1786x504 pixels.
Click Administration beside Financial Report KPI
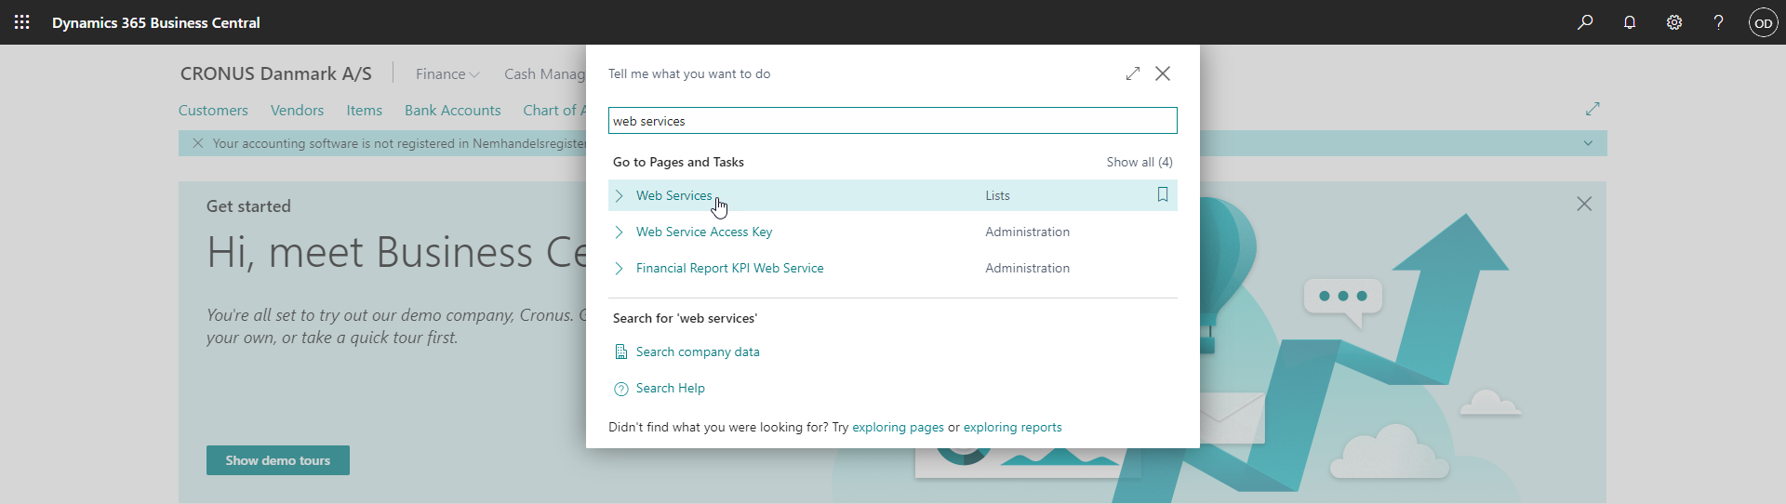coord(1027,268)
